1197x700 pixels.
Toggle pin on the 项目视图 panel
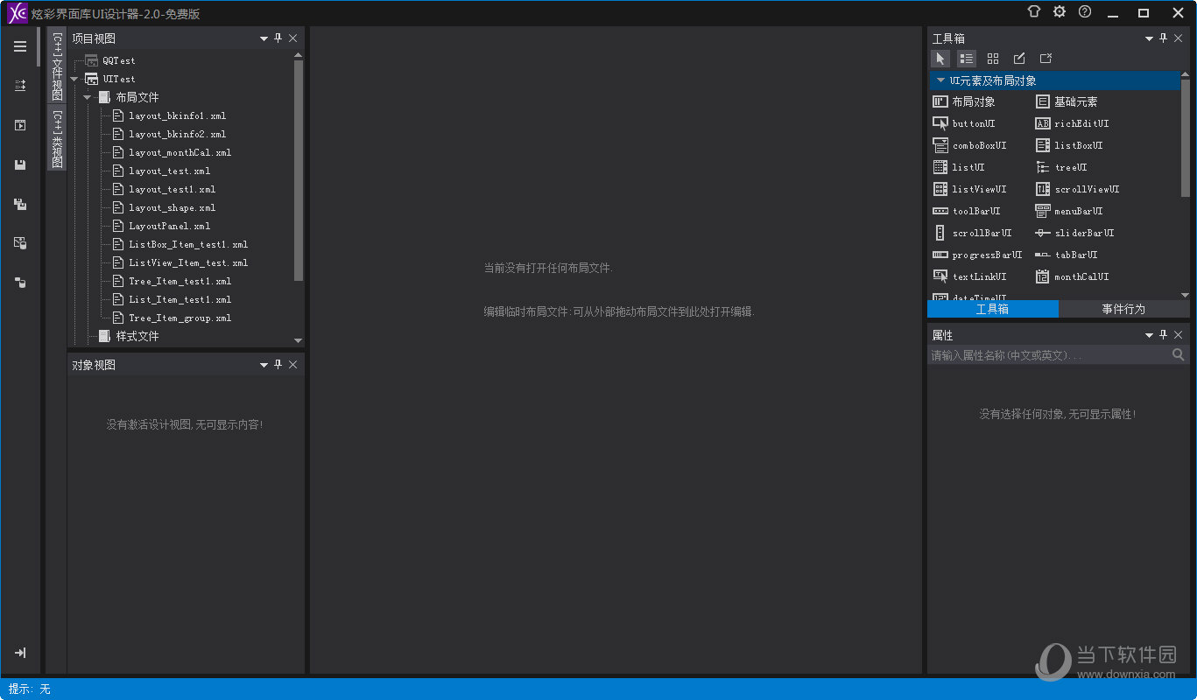pyautogui.click(x=278, y=38)
